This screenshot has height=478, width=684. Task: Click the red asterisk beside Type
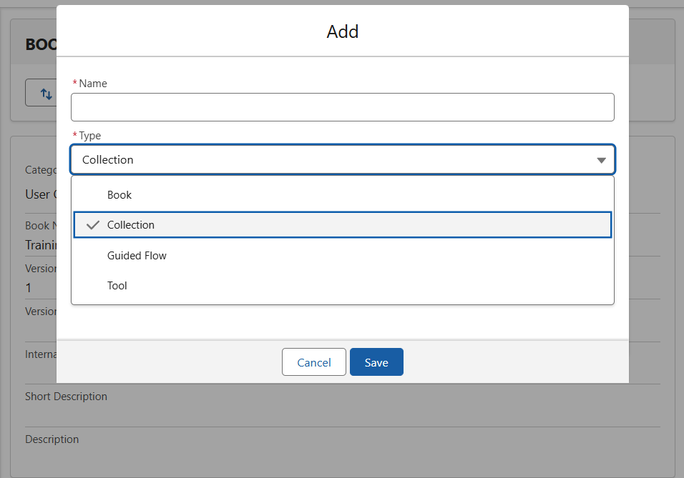pos(74,136)
